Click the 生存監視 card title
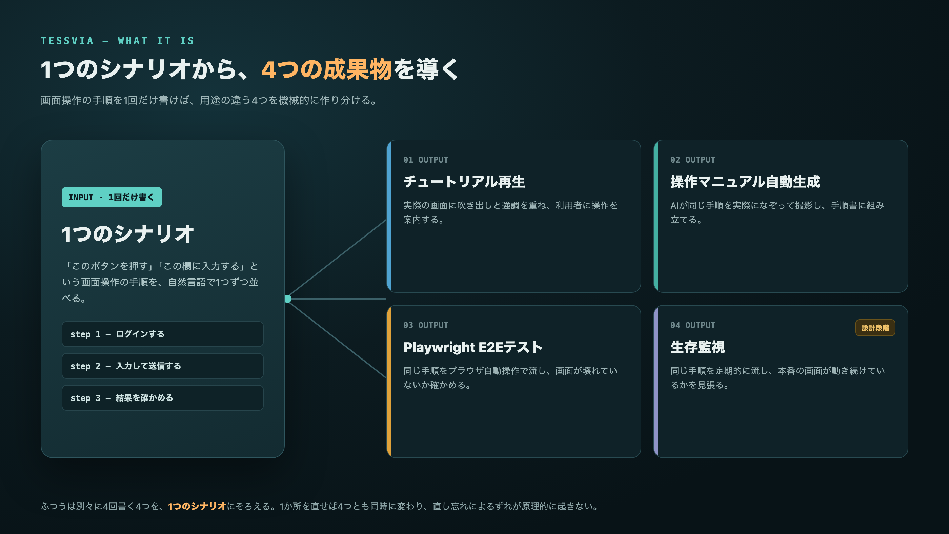The width and height of the screenshot is (949, 534). pos(698,347)
